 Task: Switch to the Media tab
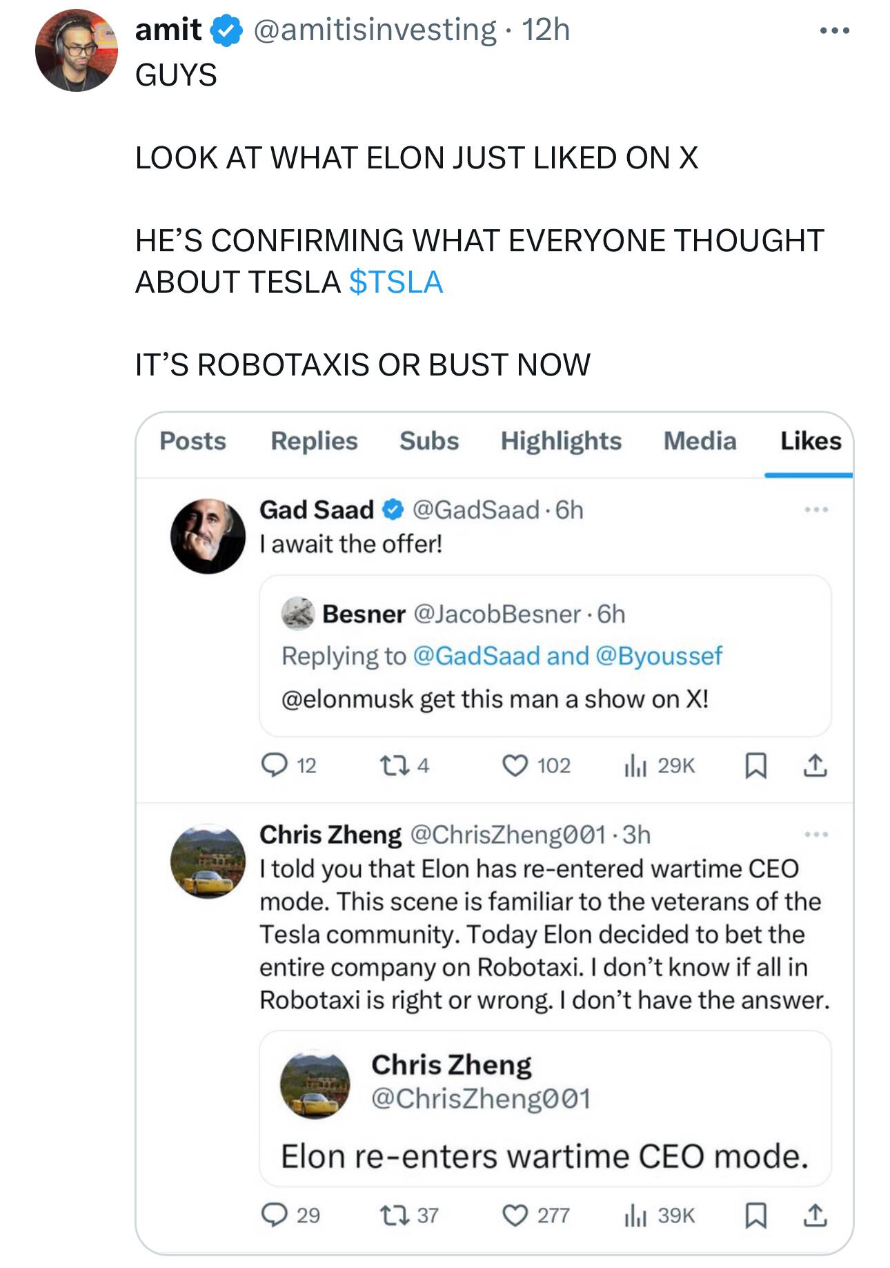tap(700, 441)
